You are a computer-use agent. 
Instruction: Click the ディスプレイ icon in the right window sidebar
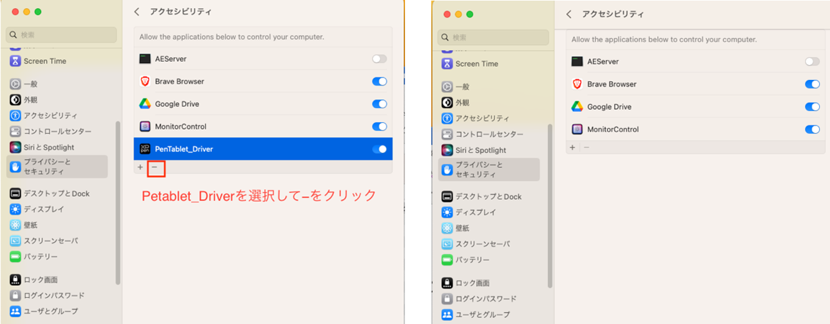point(447,212)
